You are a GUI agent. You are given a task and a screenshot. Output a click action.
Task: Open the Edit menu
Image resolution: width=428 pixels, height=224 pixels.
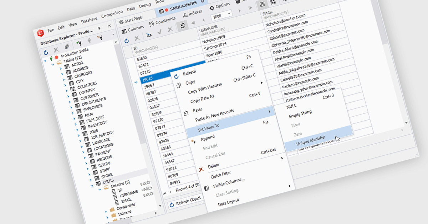61,27
